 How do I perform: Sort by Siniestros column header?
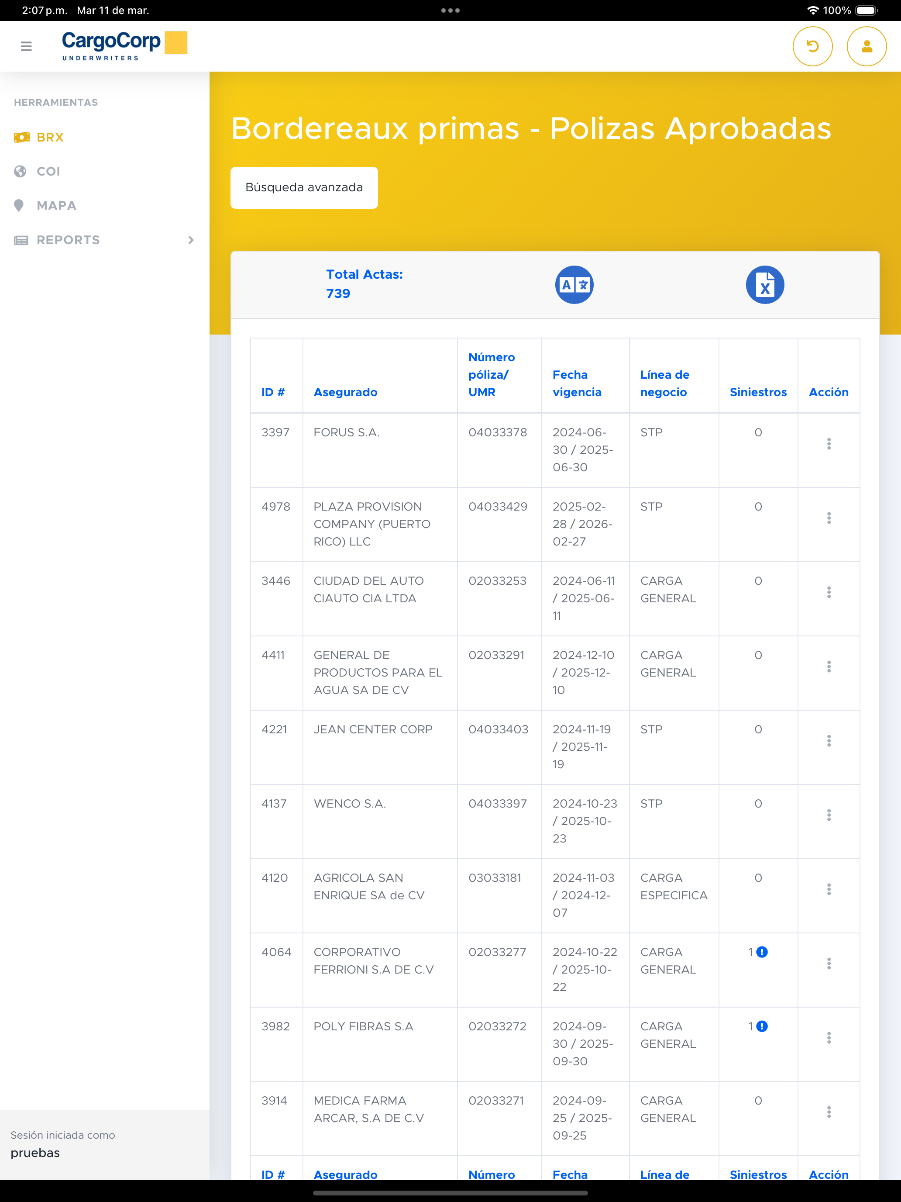(758, 392)
